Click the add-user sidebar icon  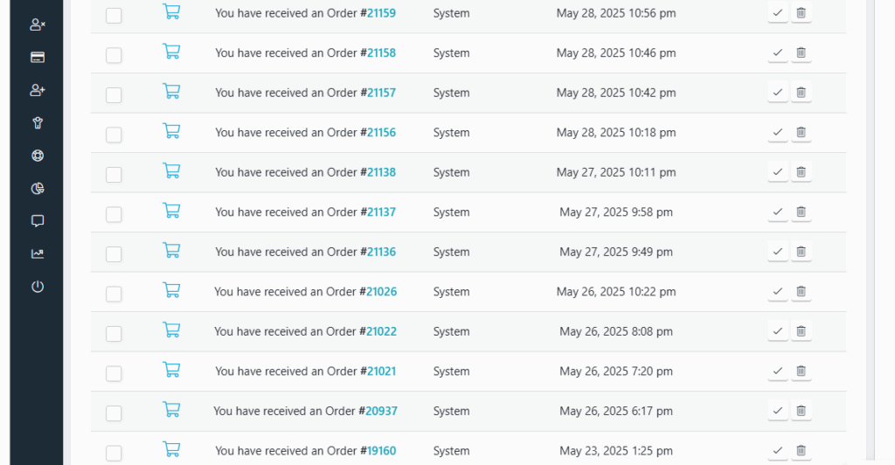coord(37,90)
